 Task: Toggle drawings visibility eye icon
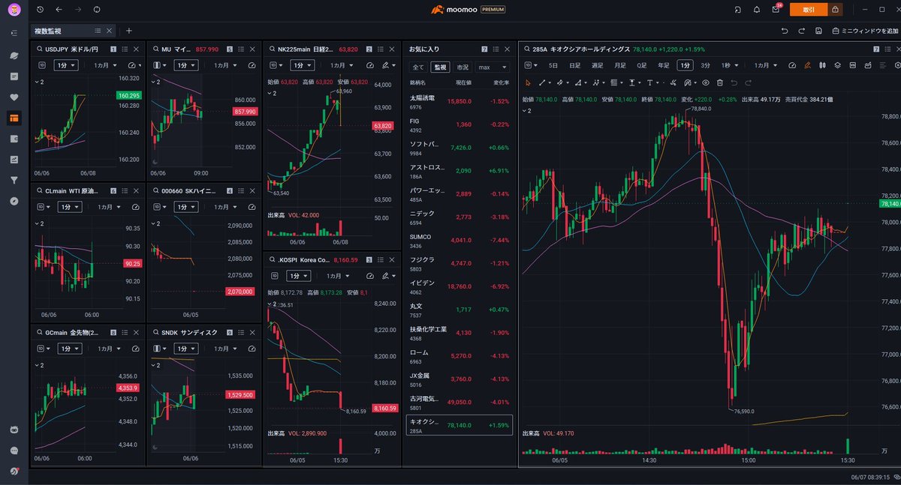click(705, 82)
